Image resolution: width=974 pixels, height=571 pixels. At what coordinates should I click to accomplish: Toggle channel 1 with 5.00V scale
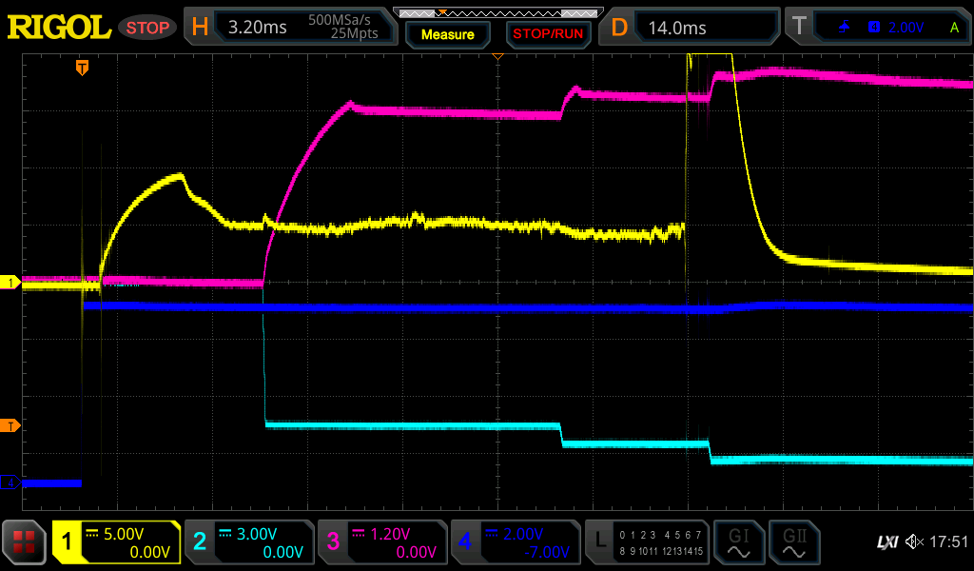click(x=117, y=542)
